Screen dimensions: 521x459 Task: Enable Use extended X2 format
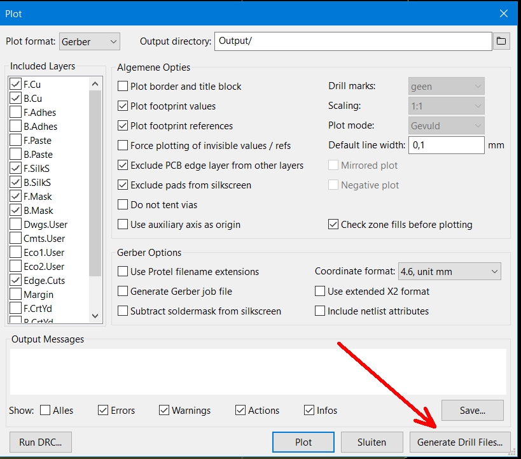319,292
